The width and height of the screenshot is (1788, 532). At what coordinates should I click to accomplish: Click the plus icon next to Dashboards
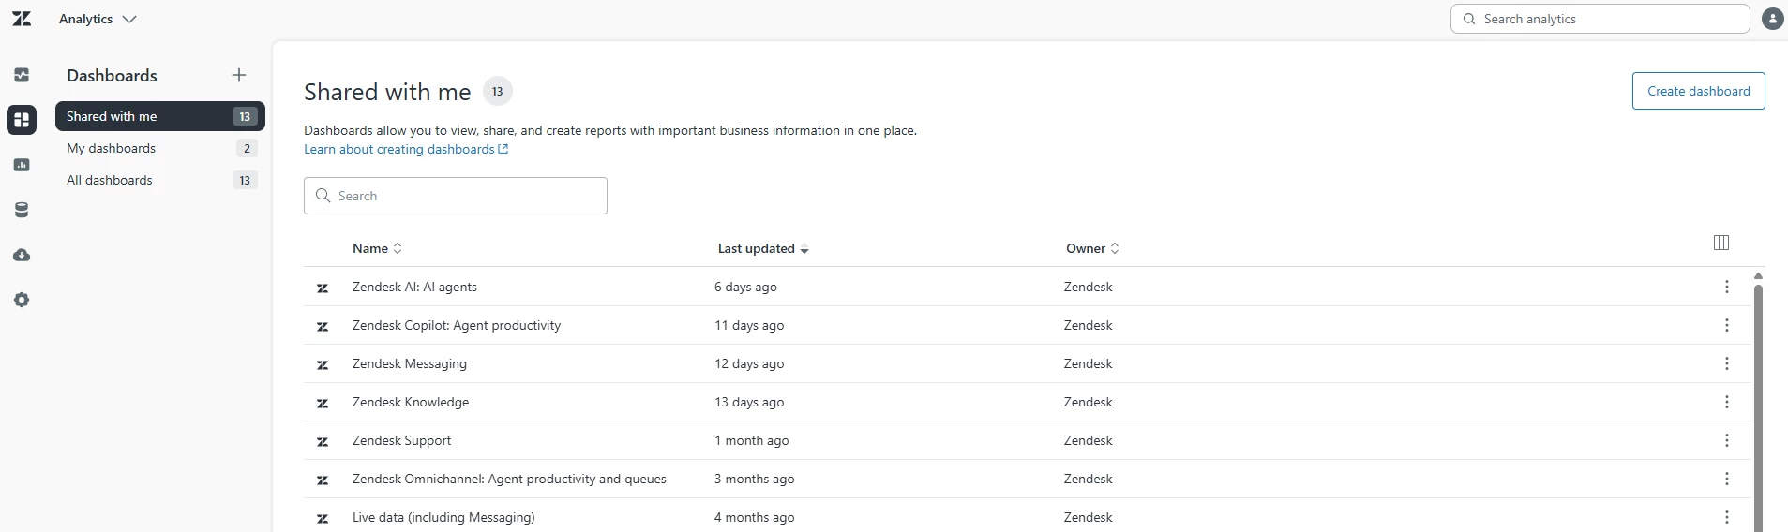coord(239,75)
